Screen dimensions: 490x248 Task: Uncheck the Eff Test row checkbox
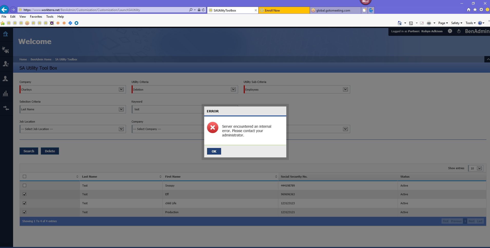click(x=24, y=194)
